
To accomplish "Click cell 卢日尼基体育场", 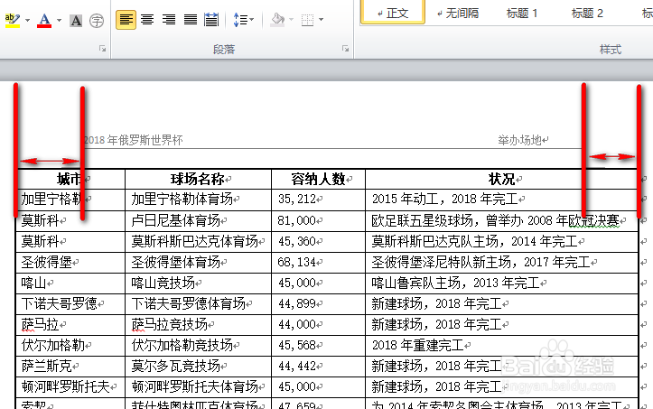I will click(198, 220).
